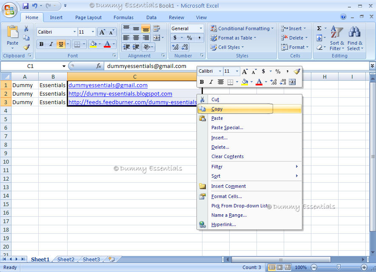The image size is (376, 272).
Task: Open the Formulas ribbon tab
Action: (123, 17)
